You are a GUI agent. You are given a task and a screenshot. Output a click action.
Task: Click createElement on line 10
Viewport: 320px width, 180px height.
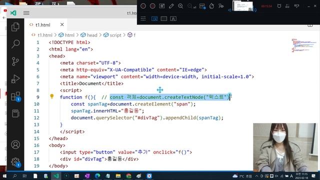153,104
